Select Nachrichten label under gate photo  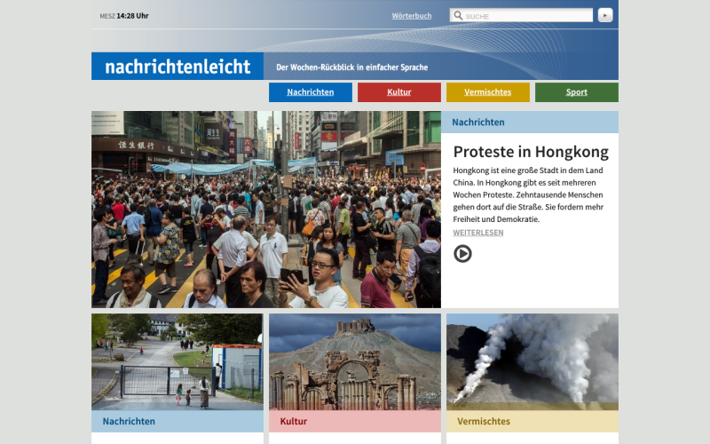[x=129, y=421]
